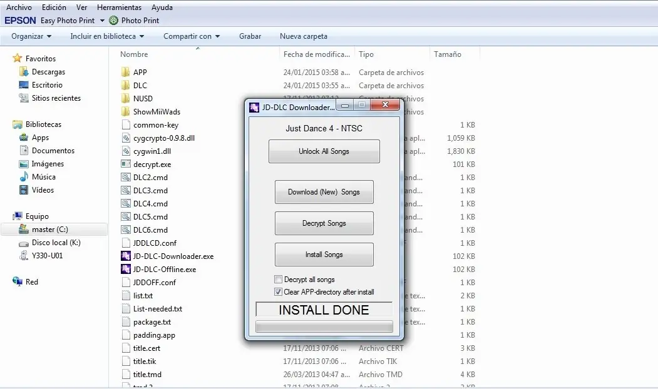This screenshot has height=389, width=658.
Task: Select the common-key file icon
Action: coord(125,124)
